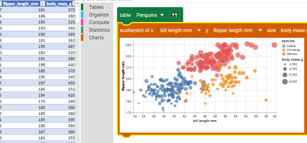
Task: Select the Charts block category
Action: 96,38
